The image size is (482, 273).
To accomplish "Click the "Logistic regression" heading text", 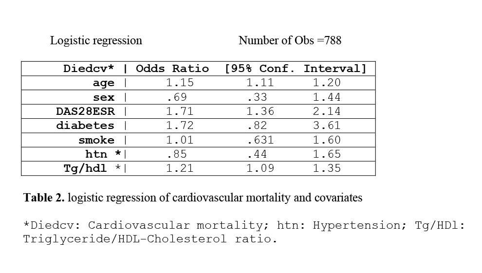I will click(96, 40).
